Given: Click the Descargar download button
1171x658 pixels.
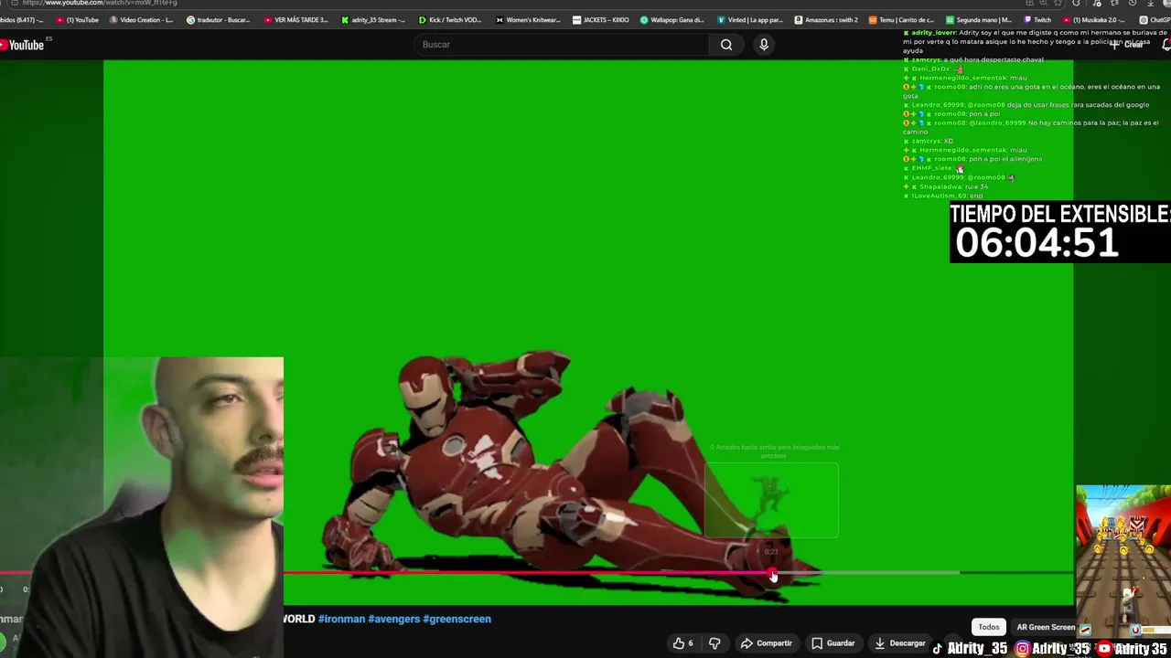Looking at the screenshot, I should pos(899,643).
